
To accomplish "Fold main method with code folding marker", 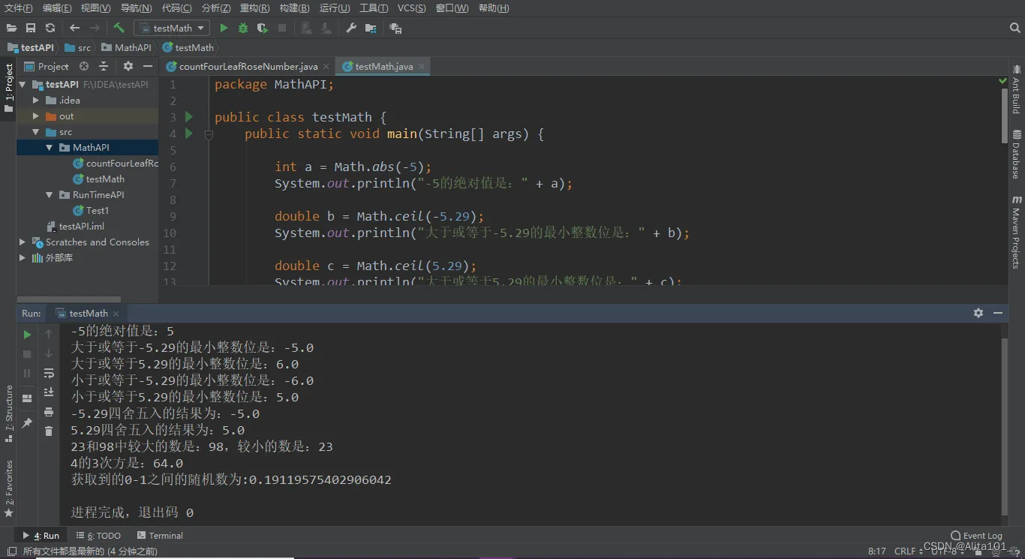I will coord(209,134).
